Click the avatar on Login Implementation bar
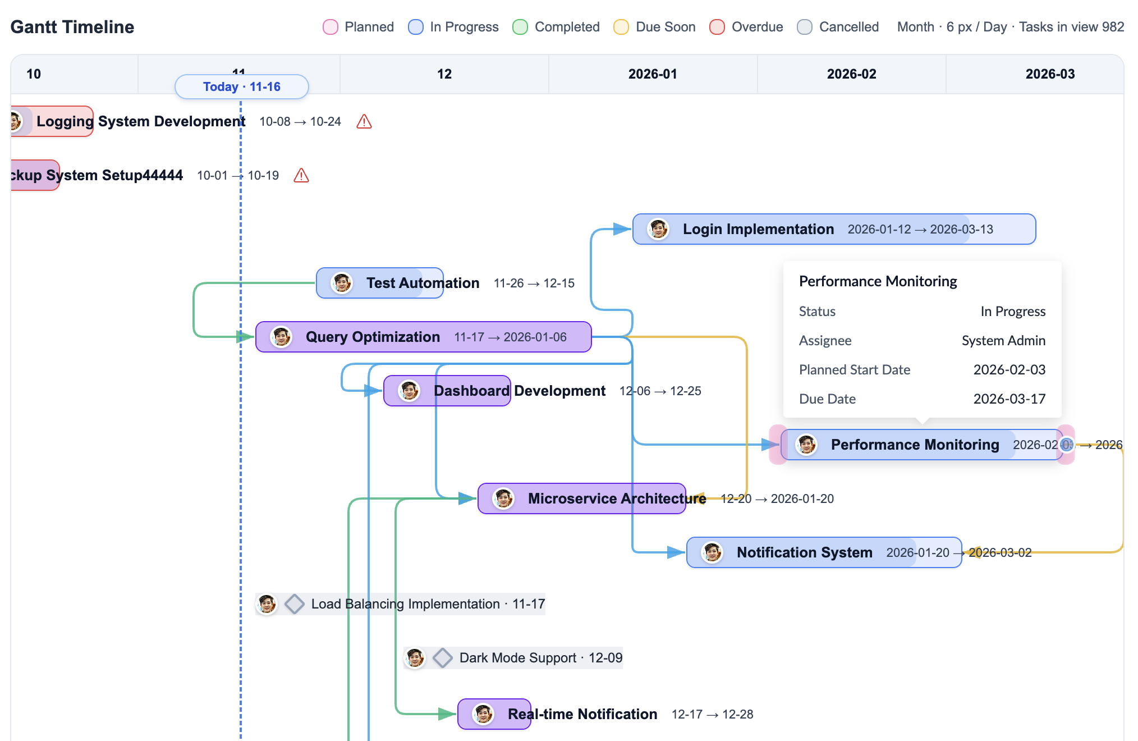This screenshot has height=741, width=1138. tap(658, 229)
